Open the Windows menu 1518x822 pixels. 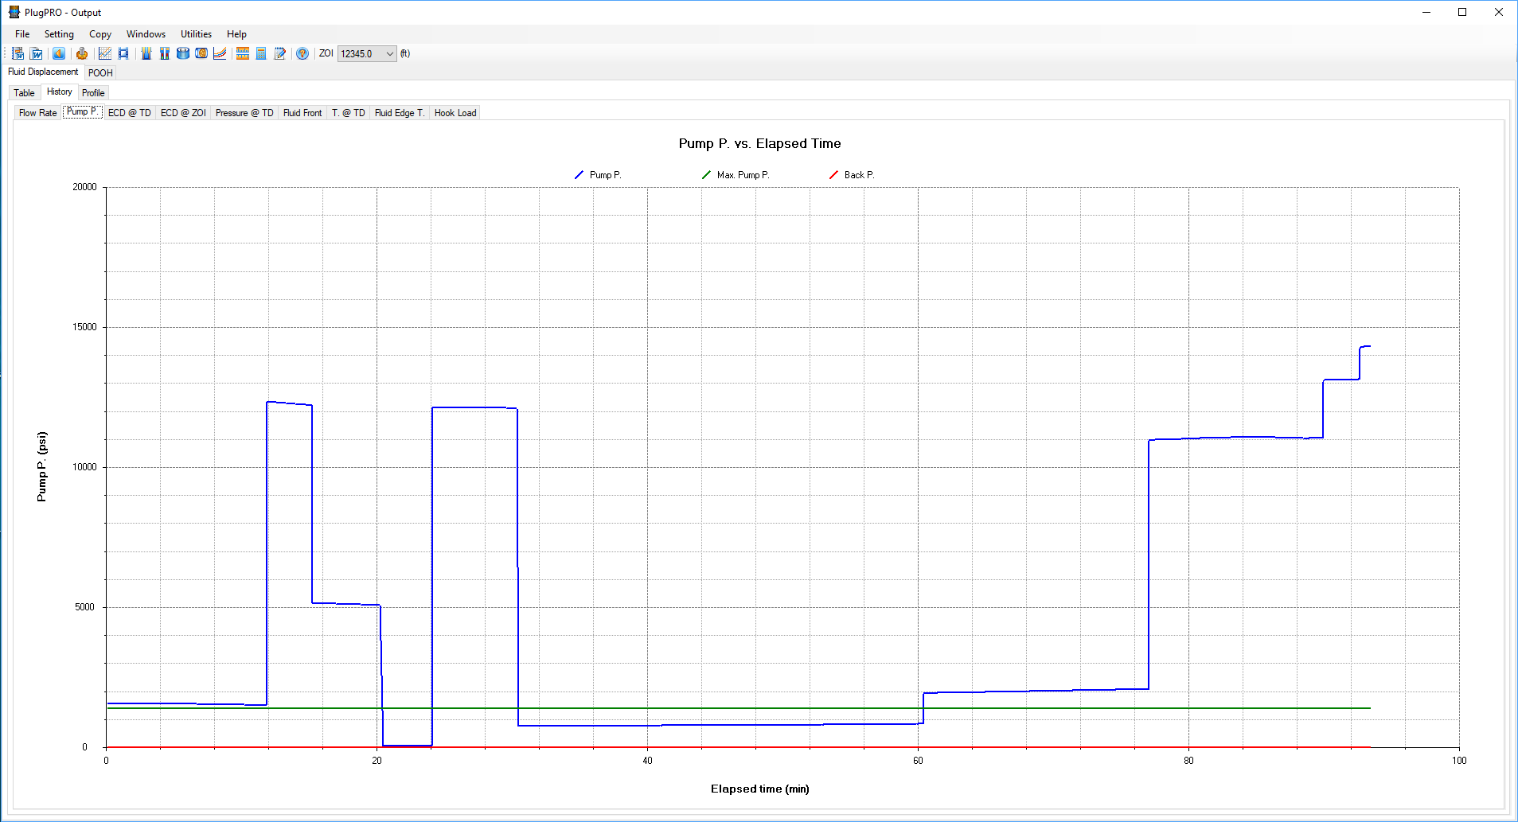tap(146, 34)
